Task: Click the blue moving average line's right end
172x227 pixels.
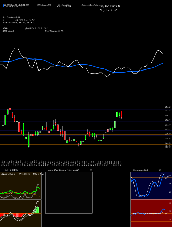Action: (163, 63)
